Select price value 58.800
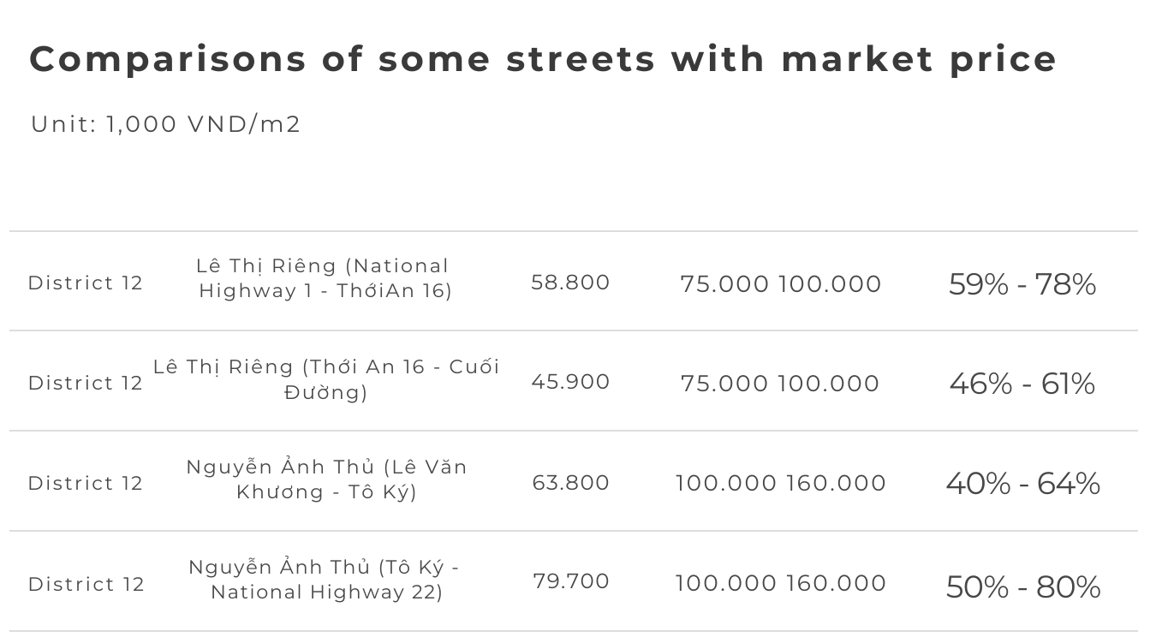 click(570, 283)
